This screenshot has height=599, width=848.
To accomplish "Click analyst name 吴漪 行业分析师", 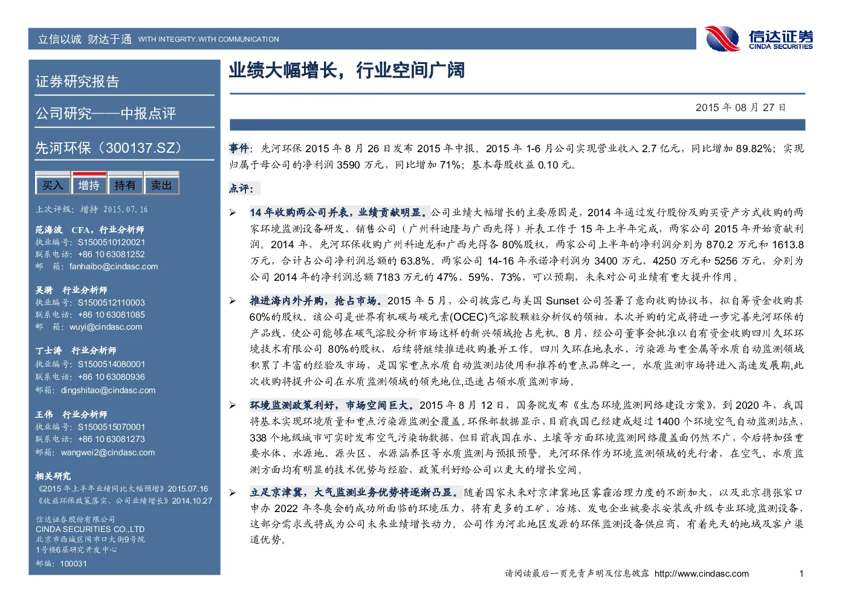I will coord(71,290).
